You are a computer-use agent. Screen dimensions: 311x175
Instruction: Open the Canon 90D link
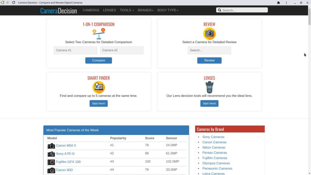click(x=64, y=170)
